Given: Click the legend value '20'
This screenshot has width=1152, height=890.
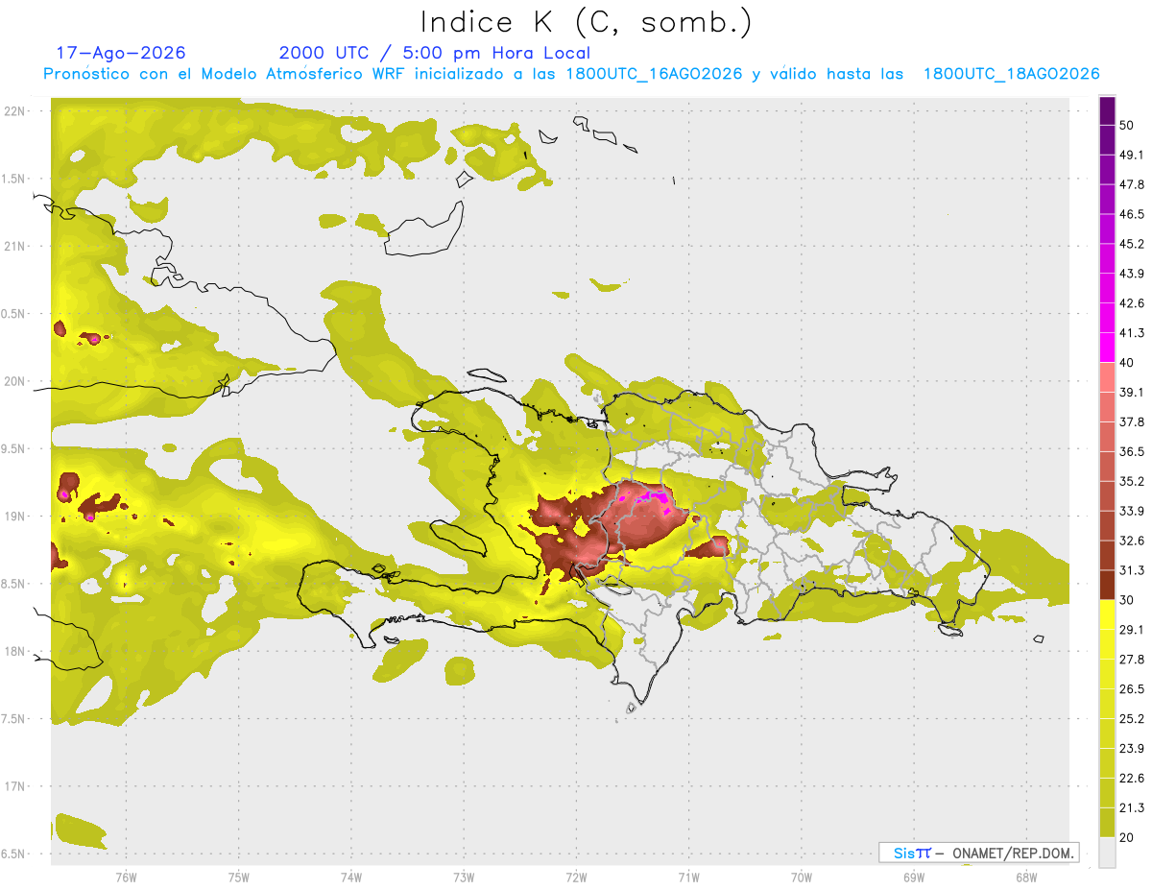Looking at the screenshot, I should (1128, 838).
